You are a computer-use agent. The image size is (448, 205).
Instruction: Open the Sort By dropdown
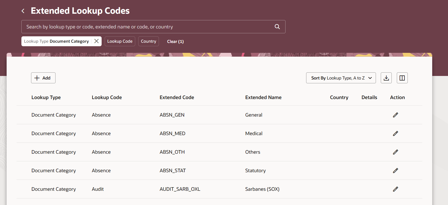(341, 78)
